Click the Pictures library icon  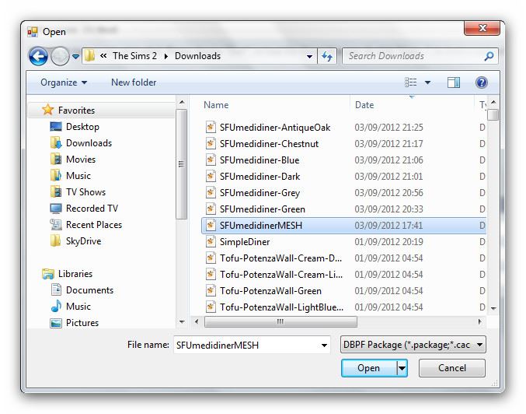(56, 323)
